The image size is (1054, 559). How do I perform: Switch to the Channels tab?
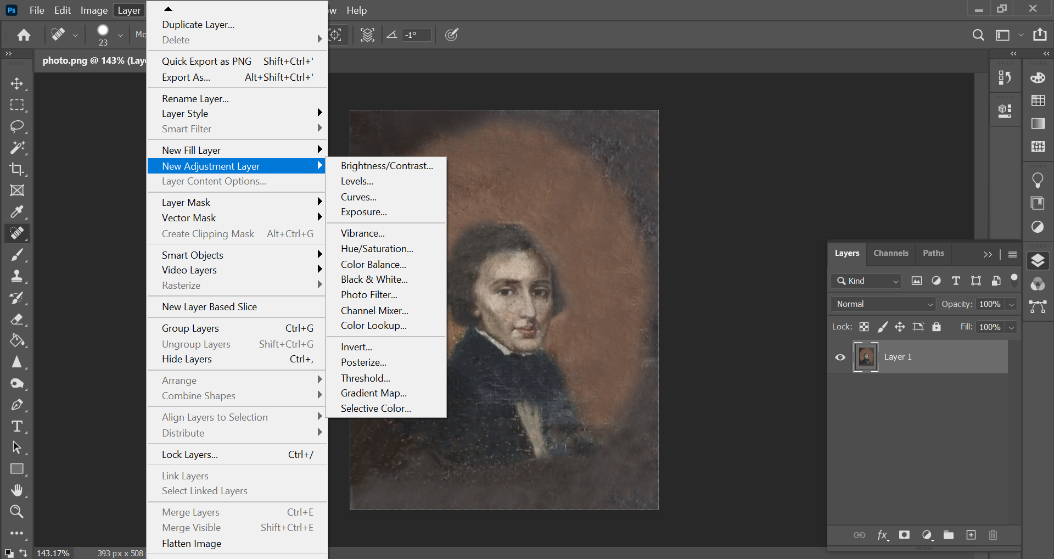(891, 253)
